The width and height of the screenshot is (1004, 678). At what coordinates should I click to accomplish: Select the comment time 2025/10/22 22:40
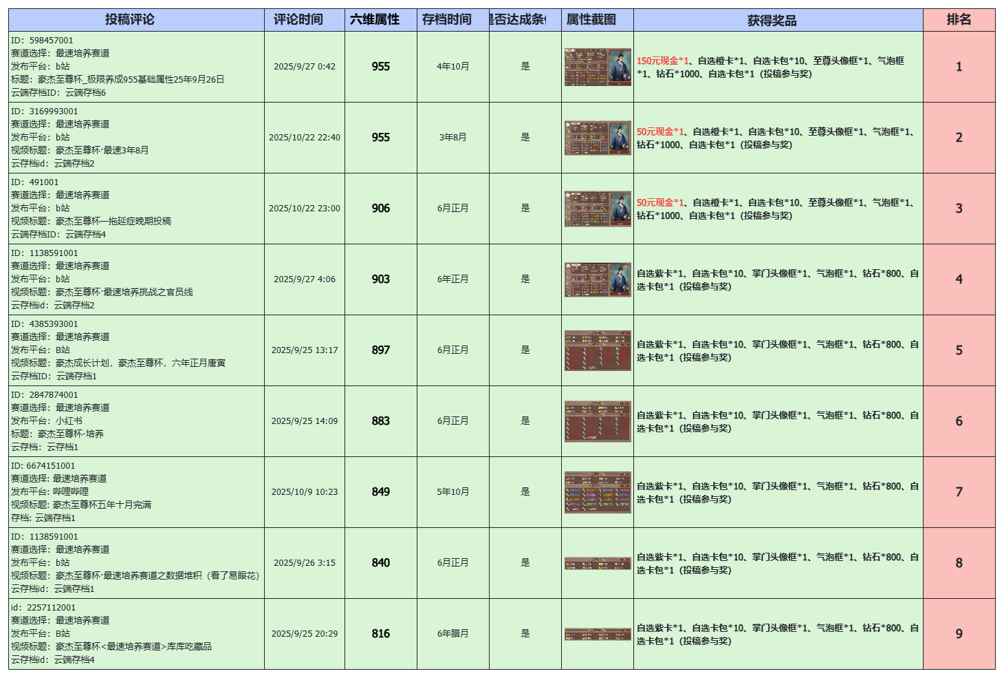click(x=305, y=138)
